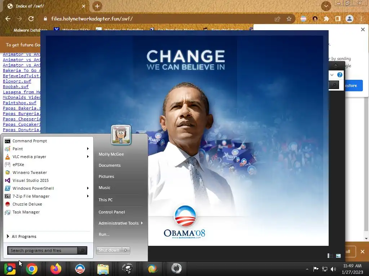Open the volume speaker tray icon
This screenshot has width=369, height=276.
[x=333, y=269]
